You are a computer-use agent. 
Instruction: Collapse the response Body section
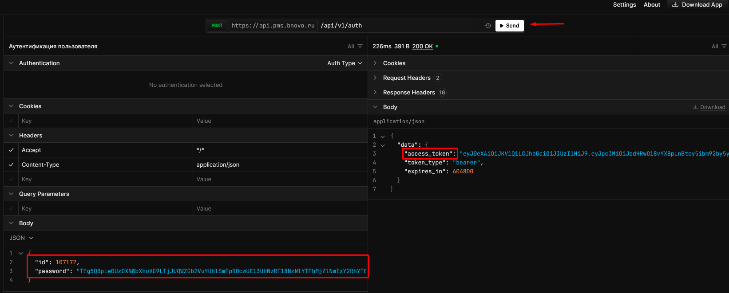coord(375,107)
